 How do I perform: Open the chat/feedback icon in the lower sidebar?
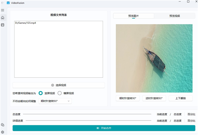tap(3, 125)
